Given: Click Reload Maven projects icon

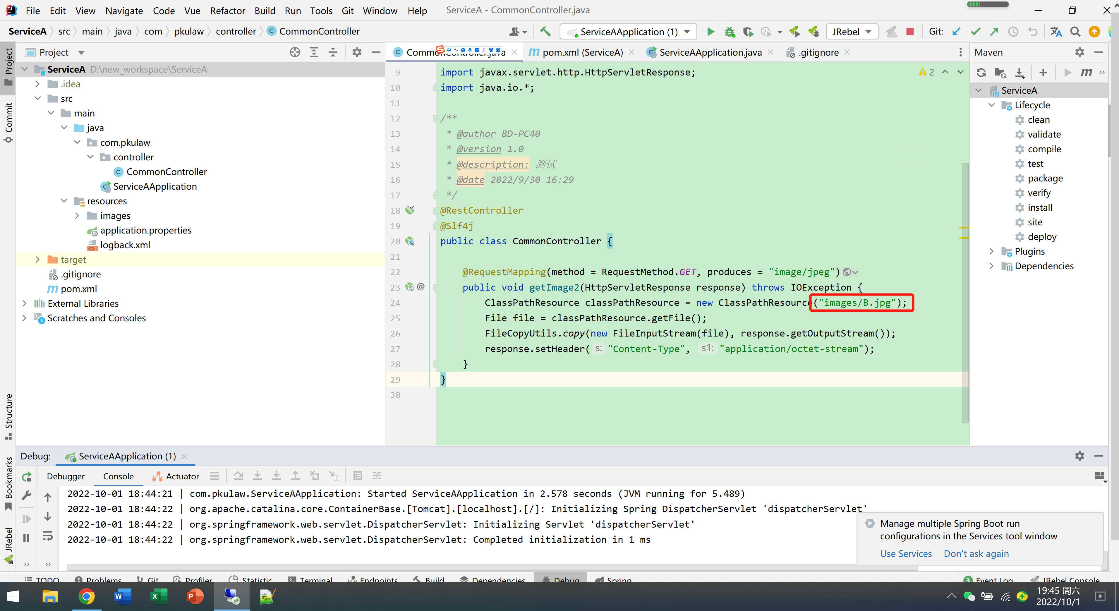Looking at the screenshot, I should tap(981, 72).
